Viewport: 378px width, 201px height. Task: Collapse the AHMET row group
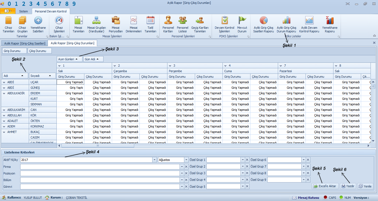[4, 132]
